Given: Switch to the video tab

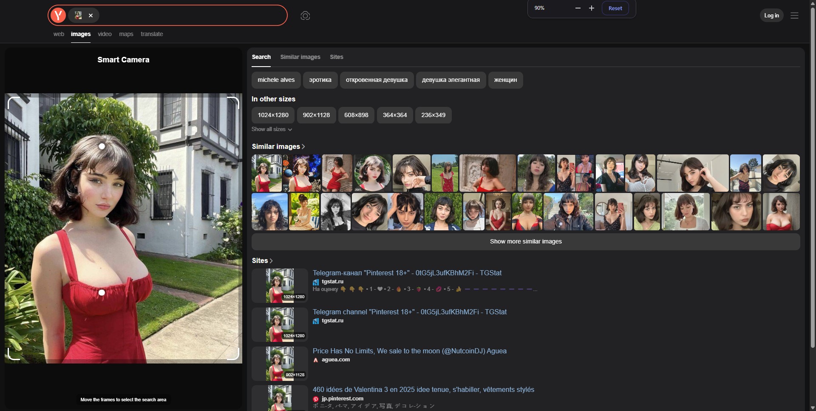Looking at the screenshot, I should pyautogui.click(x=105, y=34).
